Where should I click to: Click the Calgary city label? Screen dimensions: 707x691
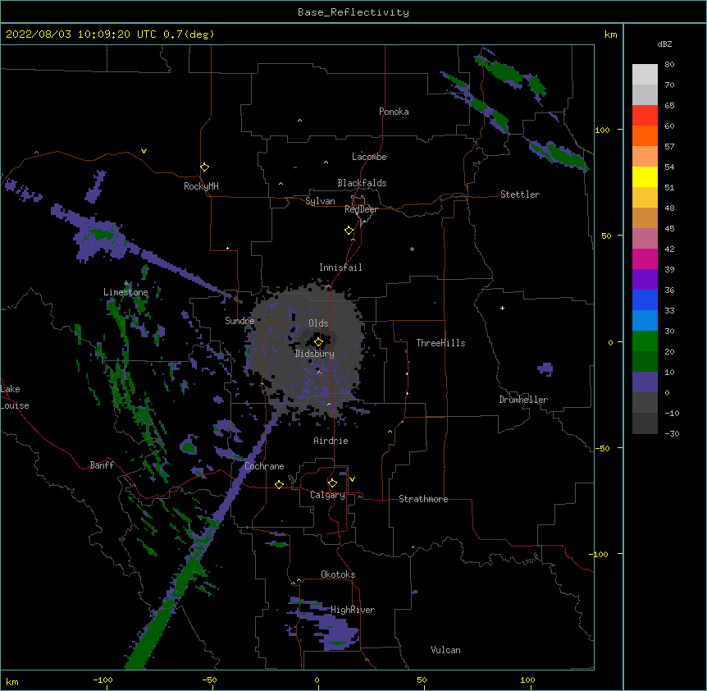pos(328,495)
